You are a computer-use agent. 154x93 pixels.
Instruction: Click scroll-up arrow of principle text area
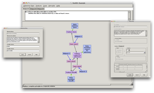[x=129, y=12]
